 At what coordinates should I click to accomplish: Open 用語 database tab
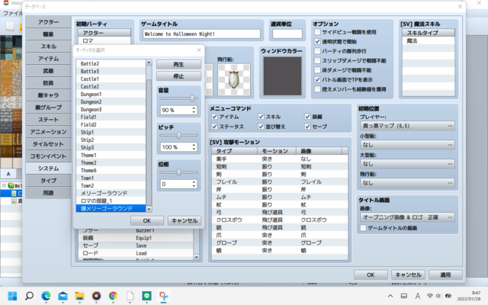[48, 193]
